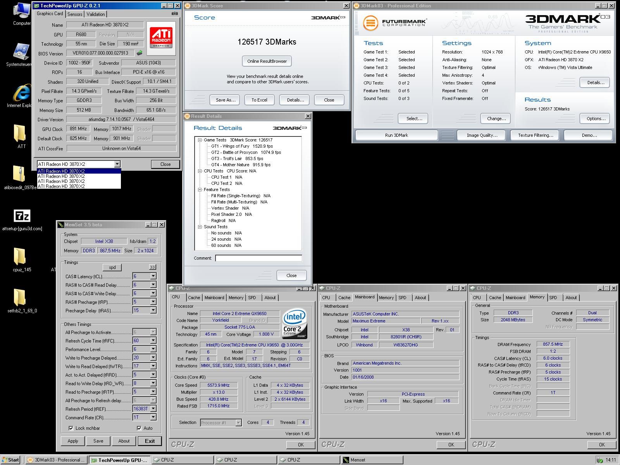The height and width of the screenshot is (465, 620).
Task: Click the Futuremark logo in 3DMark03
Action: coord(395,23)
